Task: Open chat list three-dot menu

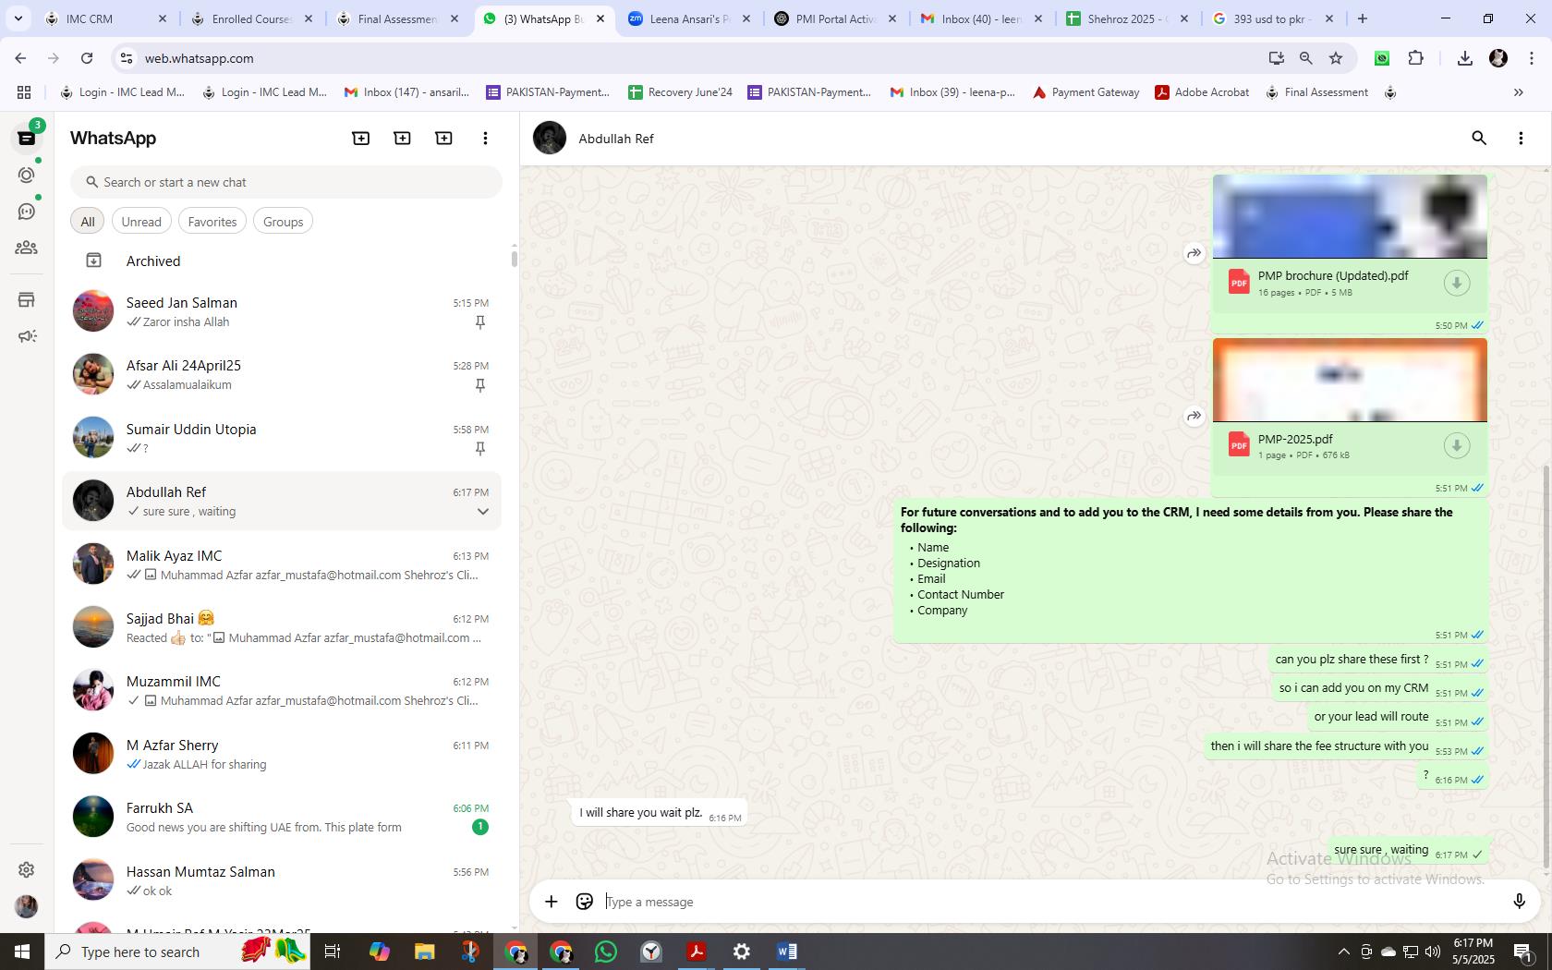Action: [x=485, y=138]
